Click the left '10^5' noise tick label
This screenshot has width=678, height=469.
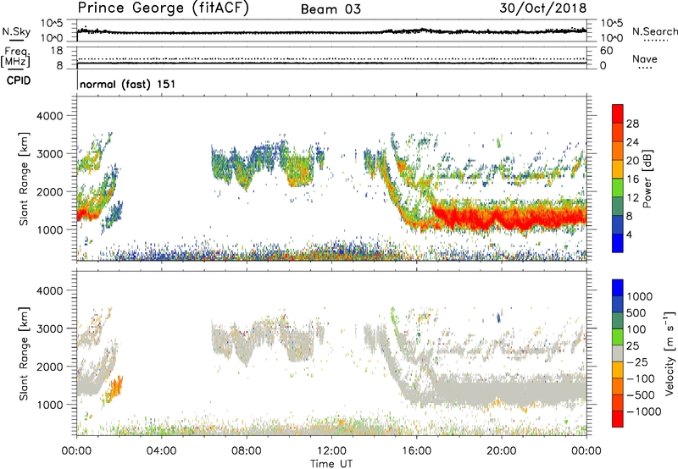click(x=52, y=24)
